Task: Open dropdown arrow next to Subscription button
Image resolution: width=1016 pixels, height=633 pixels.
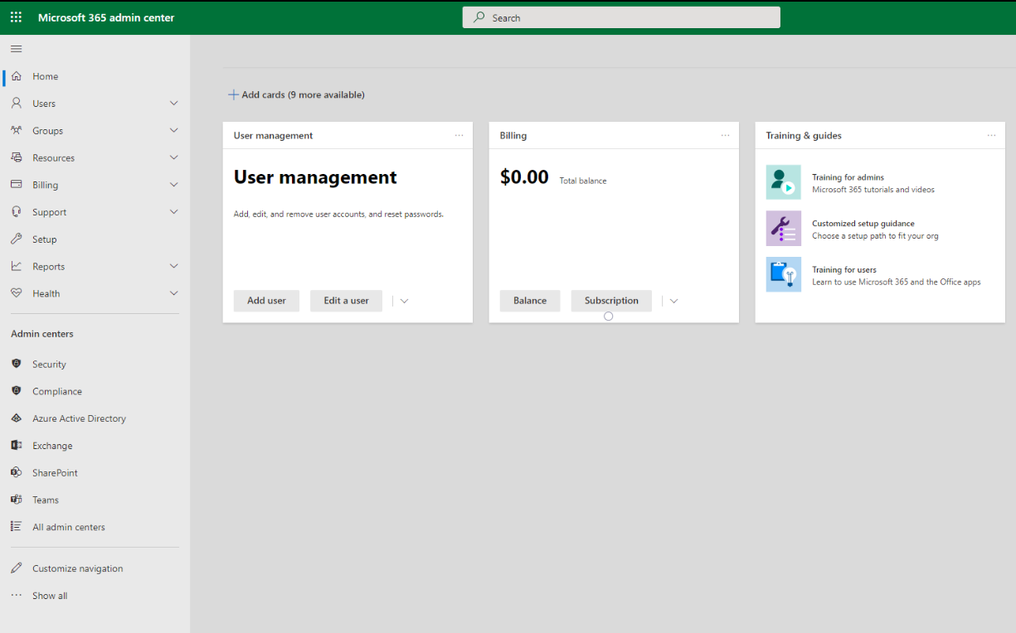Action: pos(673,301)
